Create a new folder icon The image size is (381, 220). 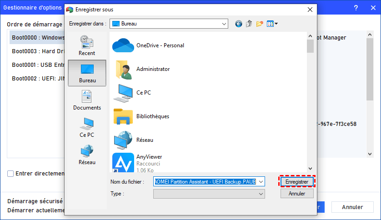tap(260, 24)
